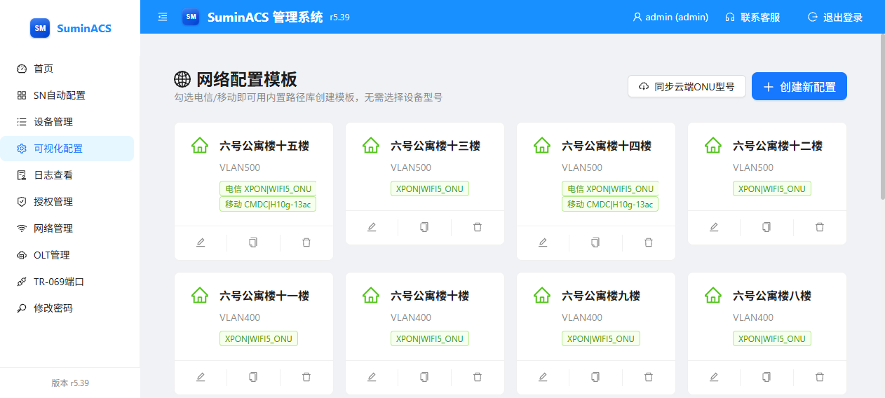
Task: Click the admin (admin) user label
Action: tap(670, 17)
